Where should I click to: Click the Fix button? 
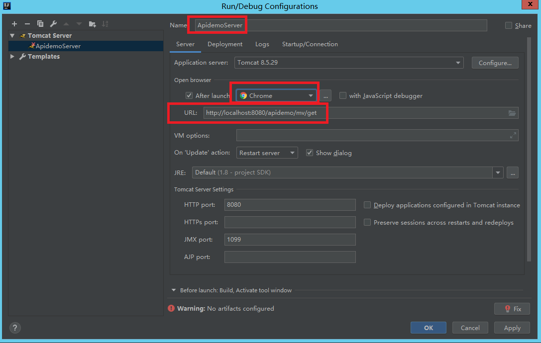point(512,309)
